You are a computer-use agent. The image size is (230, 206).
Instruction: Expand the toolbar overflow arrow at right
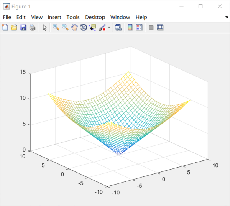pyautogui.click(x=226, y=18)
